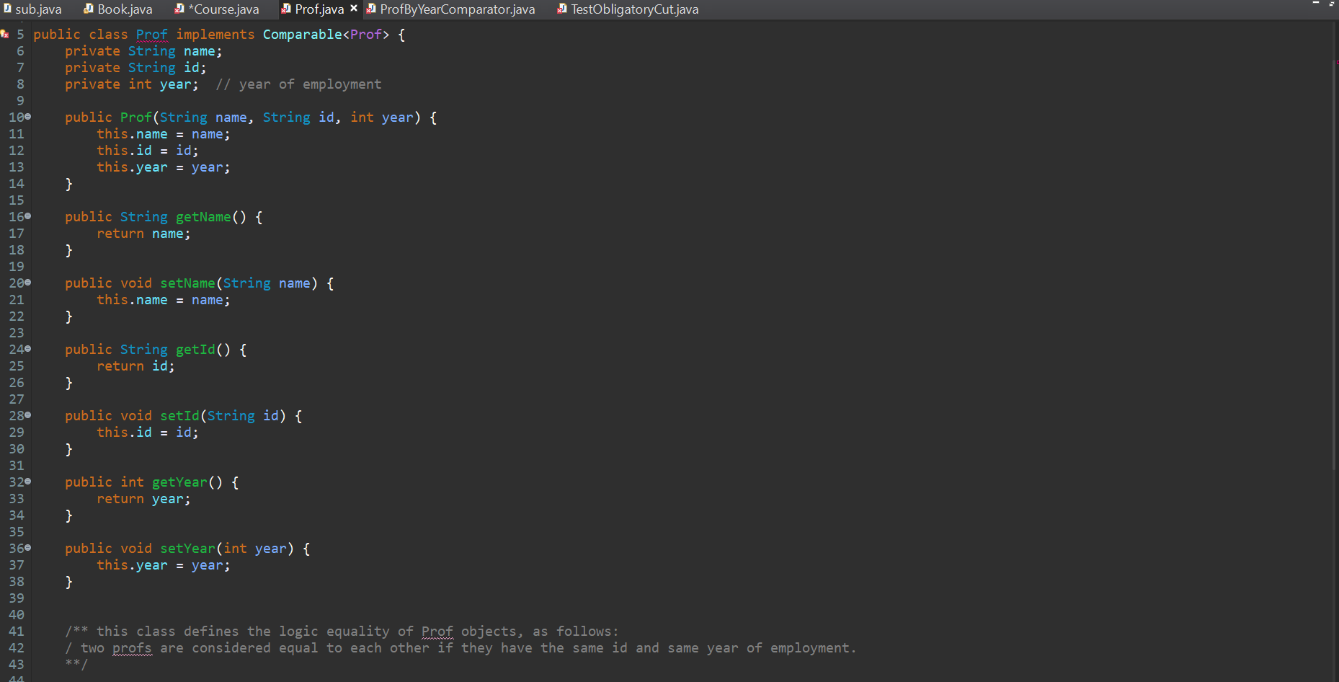Click the ProfByYearComparator.java file icon

(x=371, y=9)
